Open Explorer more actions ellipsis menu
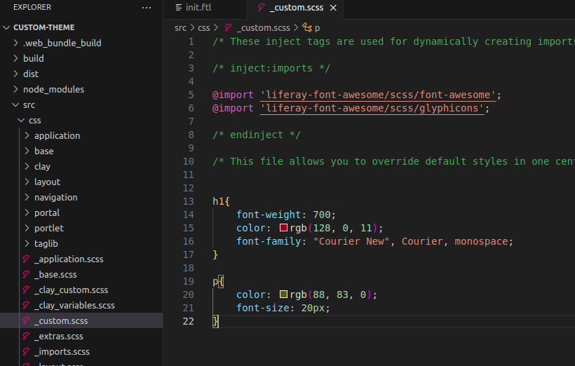 coord(147,7)
